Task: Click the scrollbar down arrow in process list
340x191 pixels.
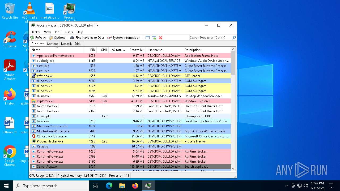Action: [x=233, y=168]
